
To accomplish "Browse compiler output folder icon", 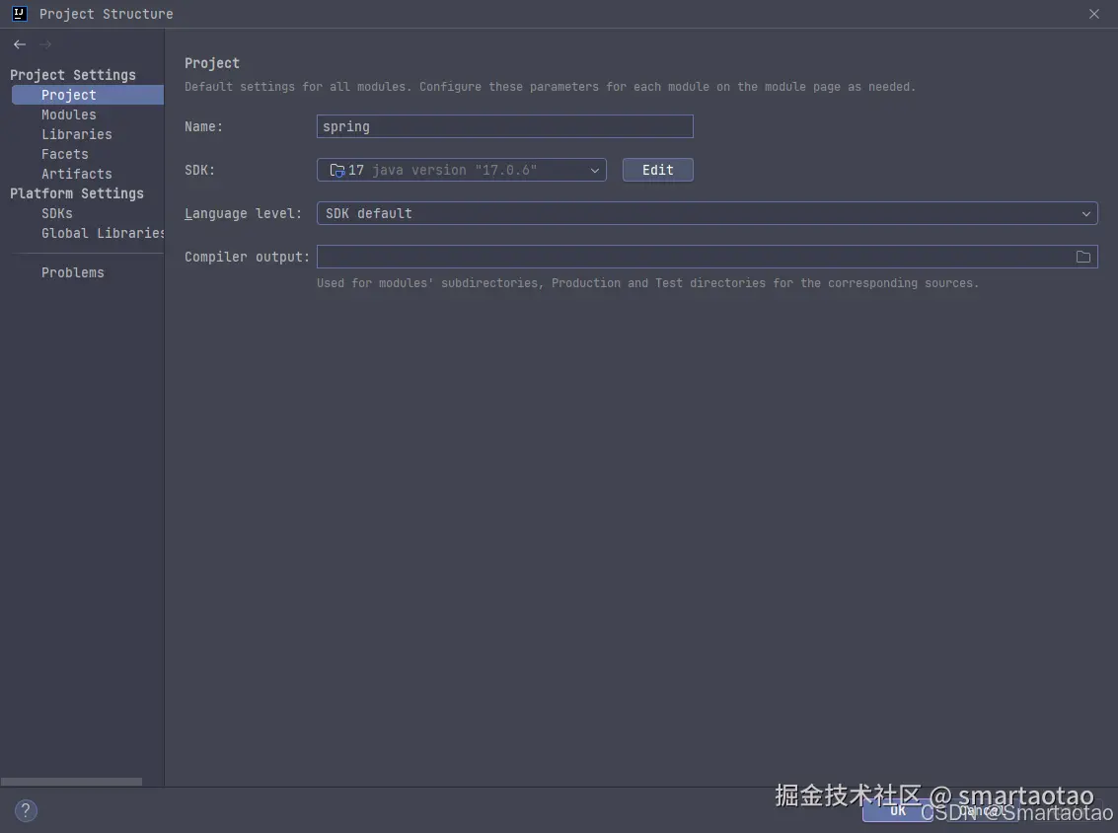I will [x=1083, y=257].
